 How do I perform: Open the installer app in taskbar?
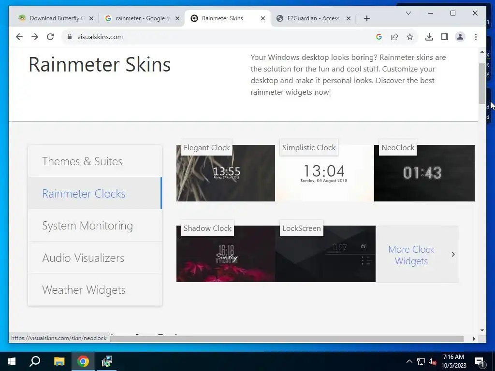(x=107, y=361)
